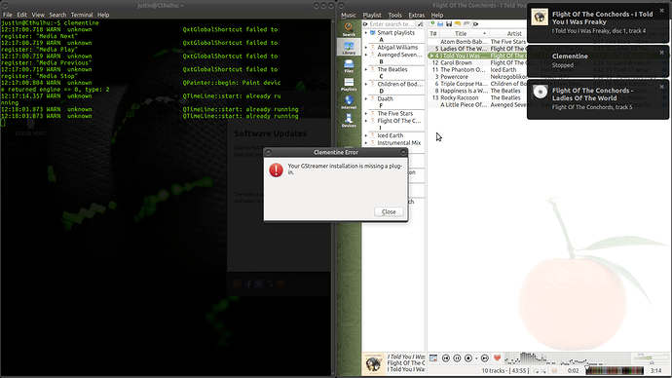Viewport: 672px width, 378px height.
Task: Open Clementine's Music menu
Action: coord(349,15)
